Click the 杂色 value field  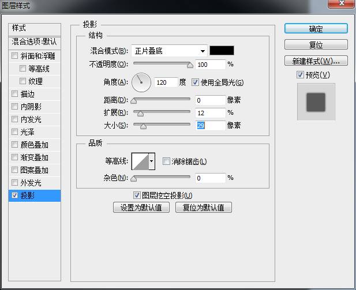pos(210,178)
